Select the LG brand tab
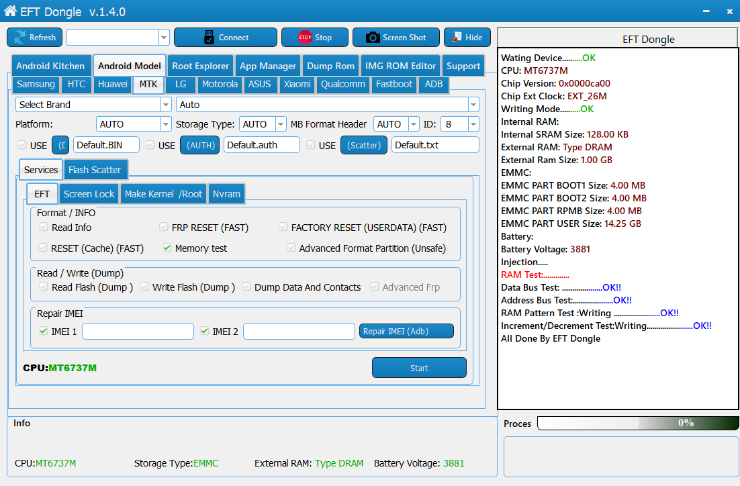Image resolution: width=740 pixels, height=486 pixels. 181,84
